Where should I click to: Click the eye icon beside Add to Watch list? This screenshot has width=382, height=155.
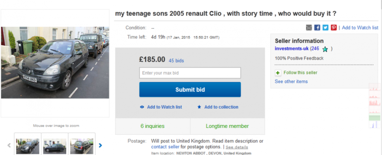(x=142, y=107)
